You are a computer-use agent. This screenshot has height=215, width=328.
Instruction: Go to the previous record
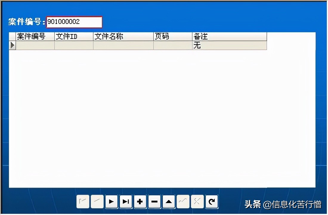coord(97,202)
